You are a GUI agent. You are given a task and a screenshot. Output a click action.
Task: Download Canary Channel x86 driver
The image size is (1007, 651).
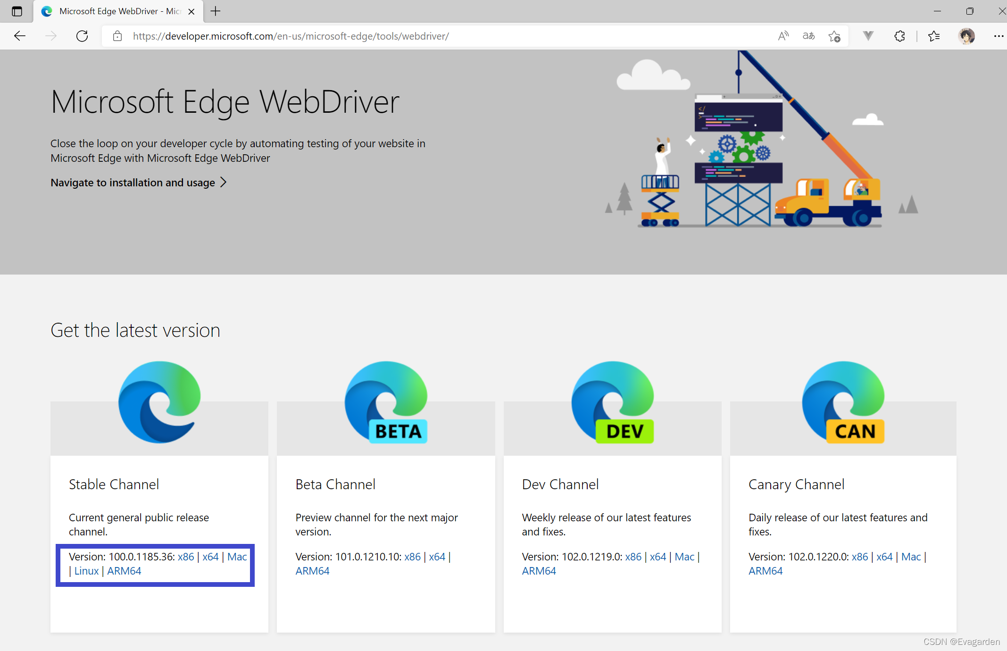point(860,557)
